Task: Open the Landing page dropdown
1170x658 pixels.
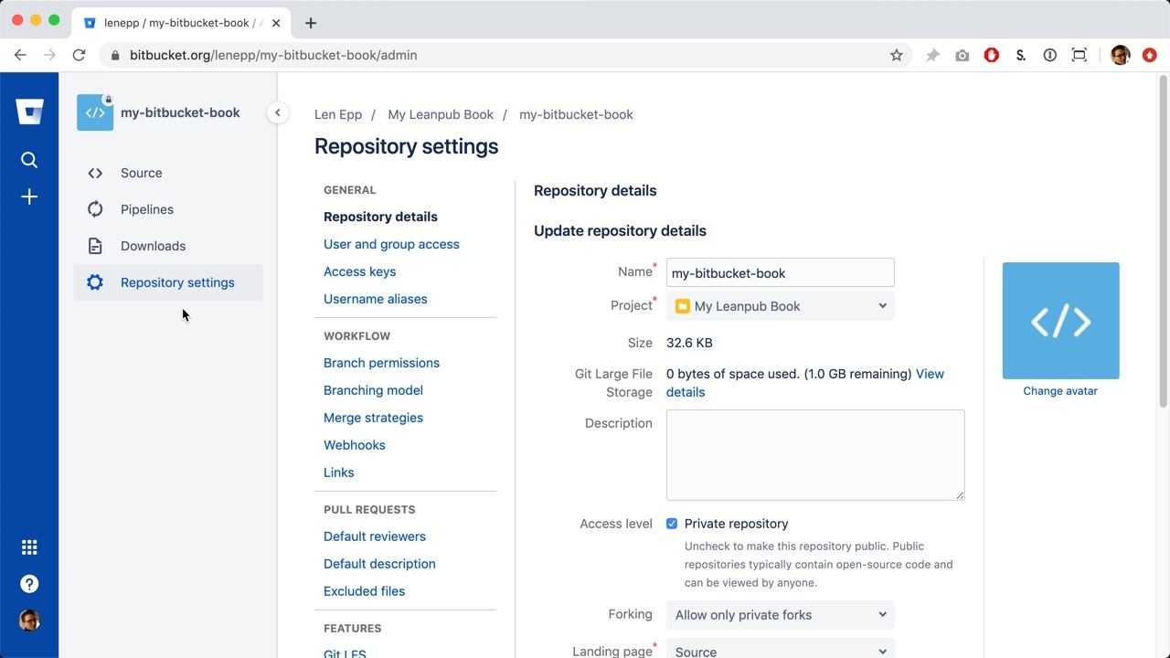Action: click(x=780, y=651)
